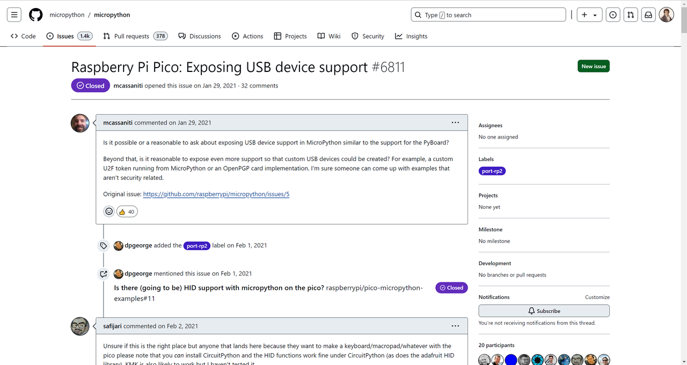This screenshot has width=687, height=365.
Task: Open the raspberrypi/micropython/issues/5 link
Action: 216,194
